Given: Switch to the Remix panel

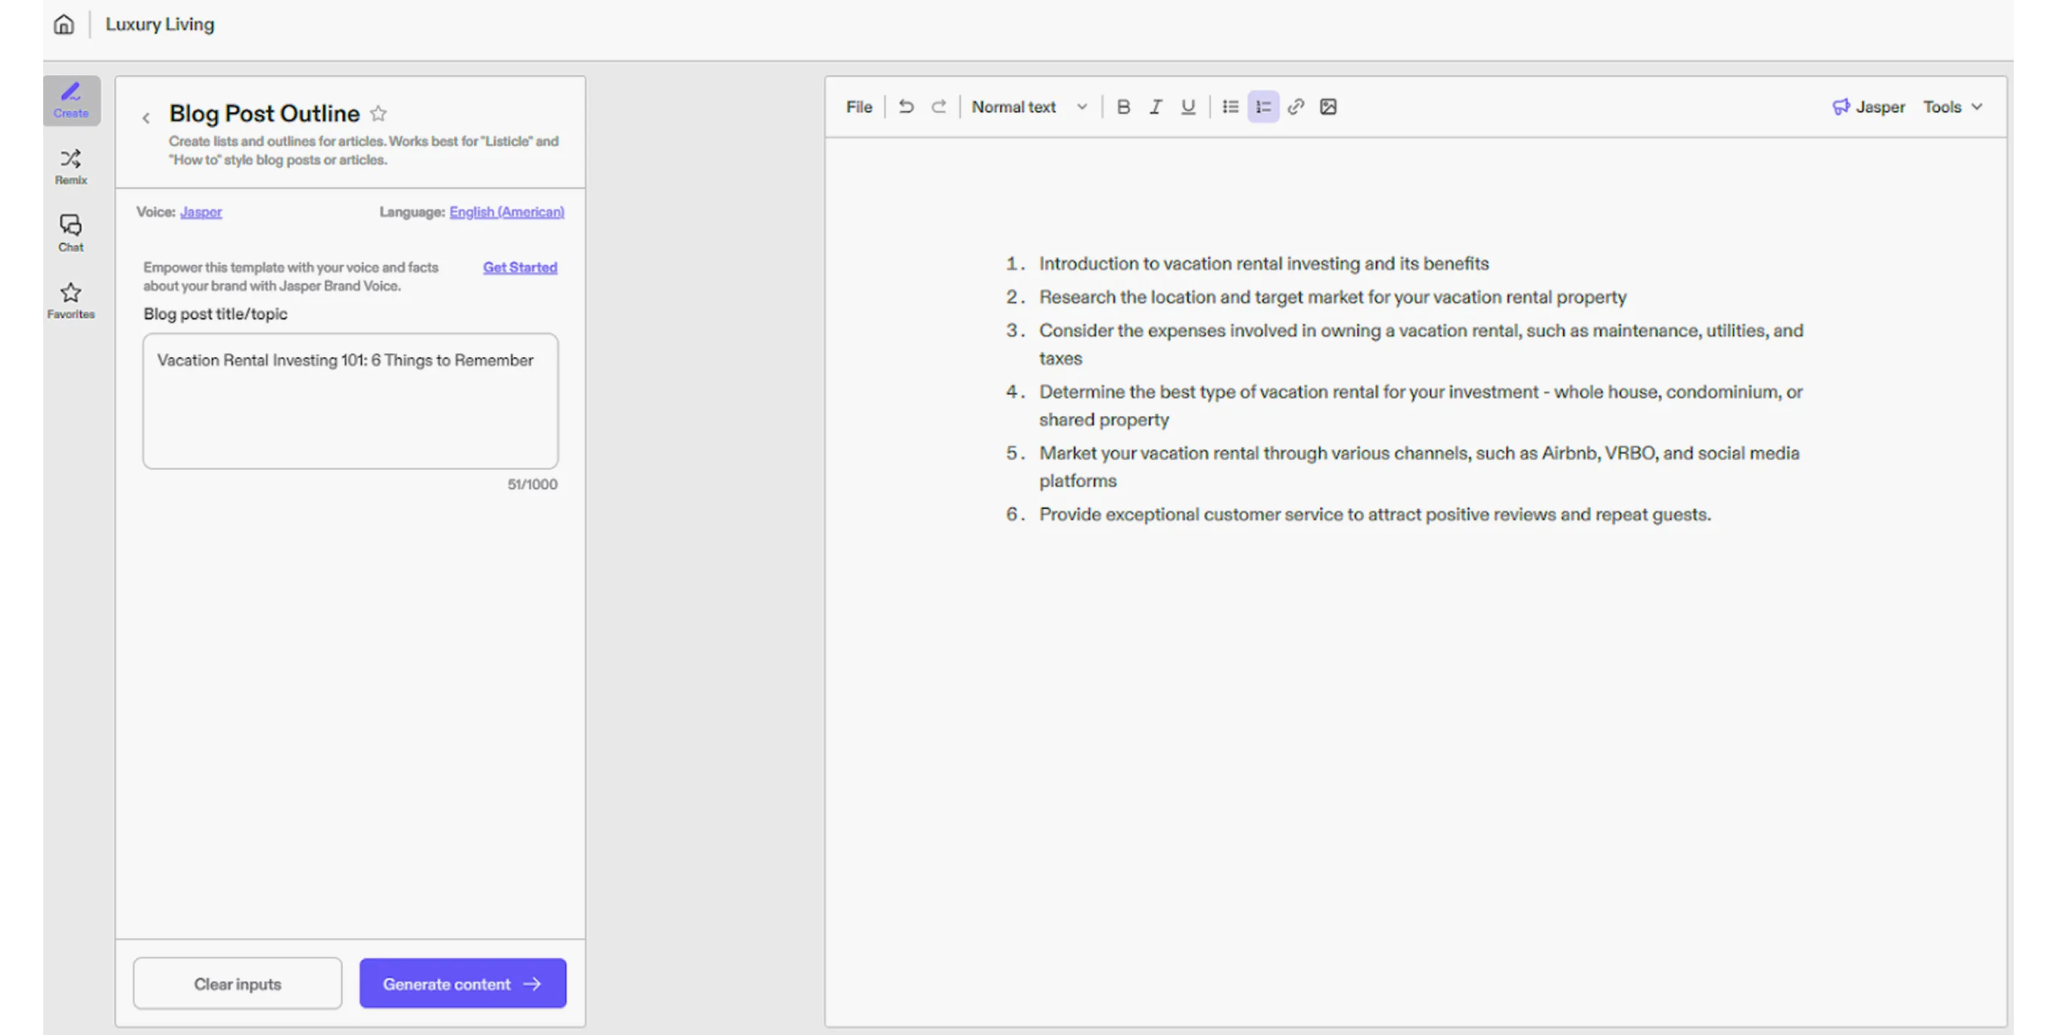Looking at the screenshot, I should tap(70, 165).
